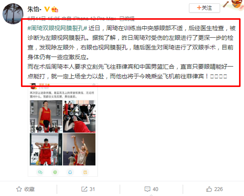Click the green WeChat icon in image
Image resolution: width=244 pixels, height=196 pixels.
[40, 172]
